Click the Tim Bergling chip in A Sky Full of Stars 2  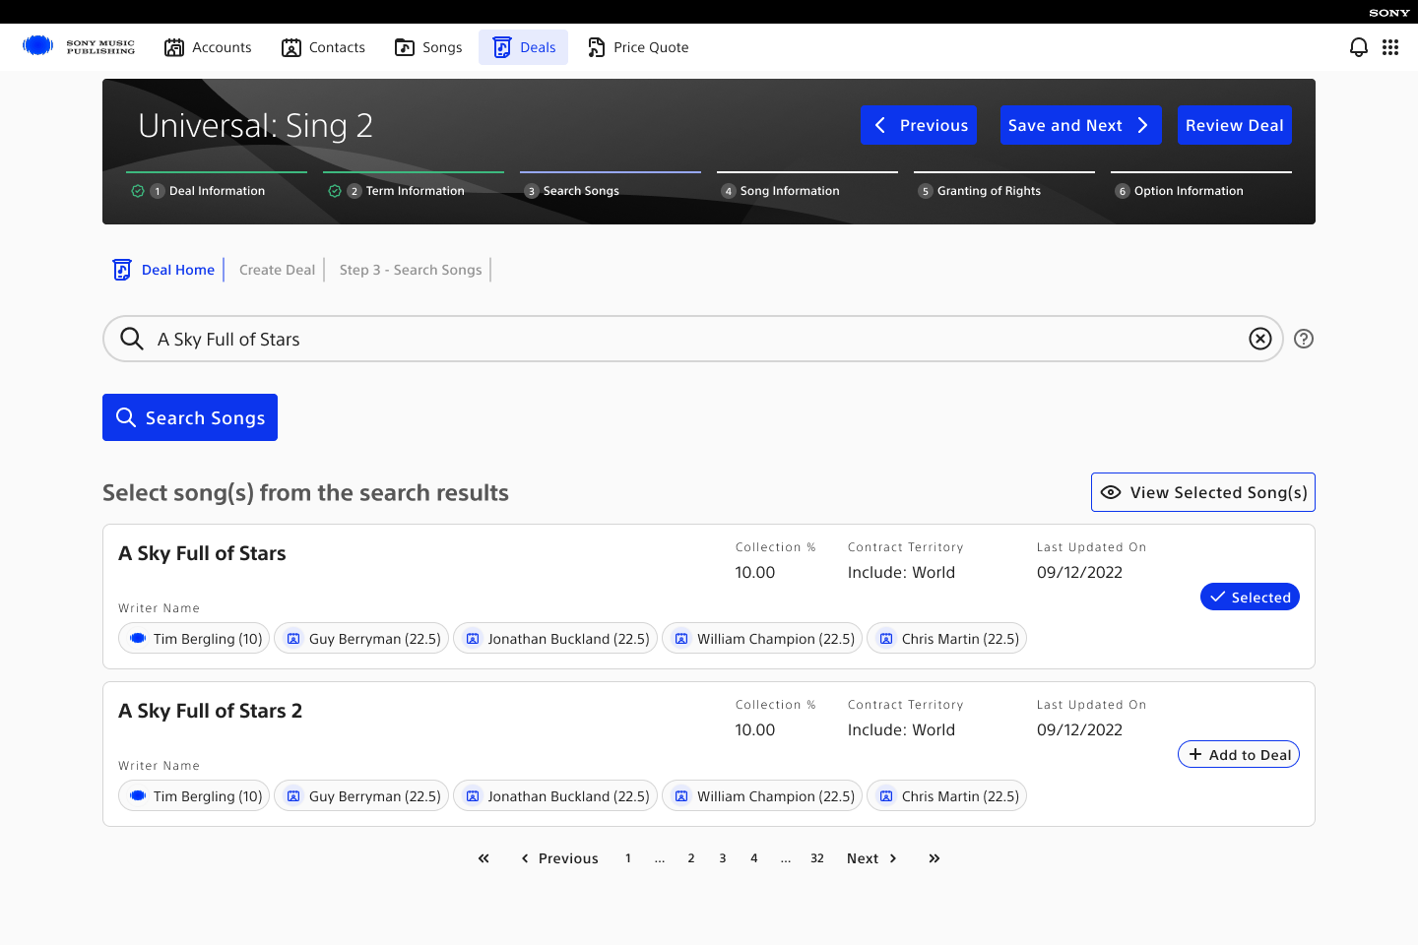(194, 796)
